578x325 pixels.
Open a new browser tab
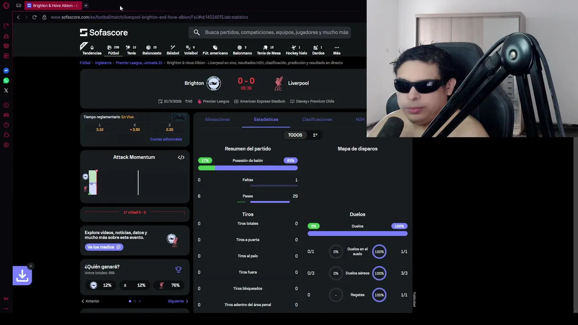pyautogui.click(x=86, y=5)
